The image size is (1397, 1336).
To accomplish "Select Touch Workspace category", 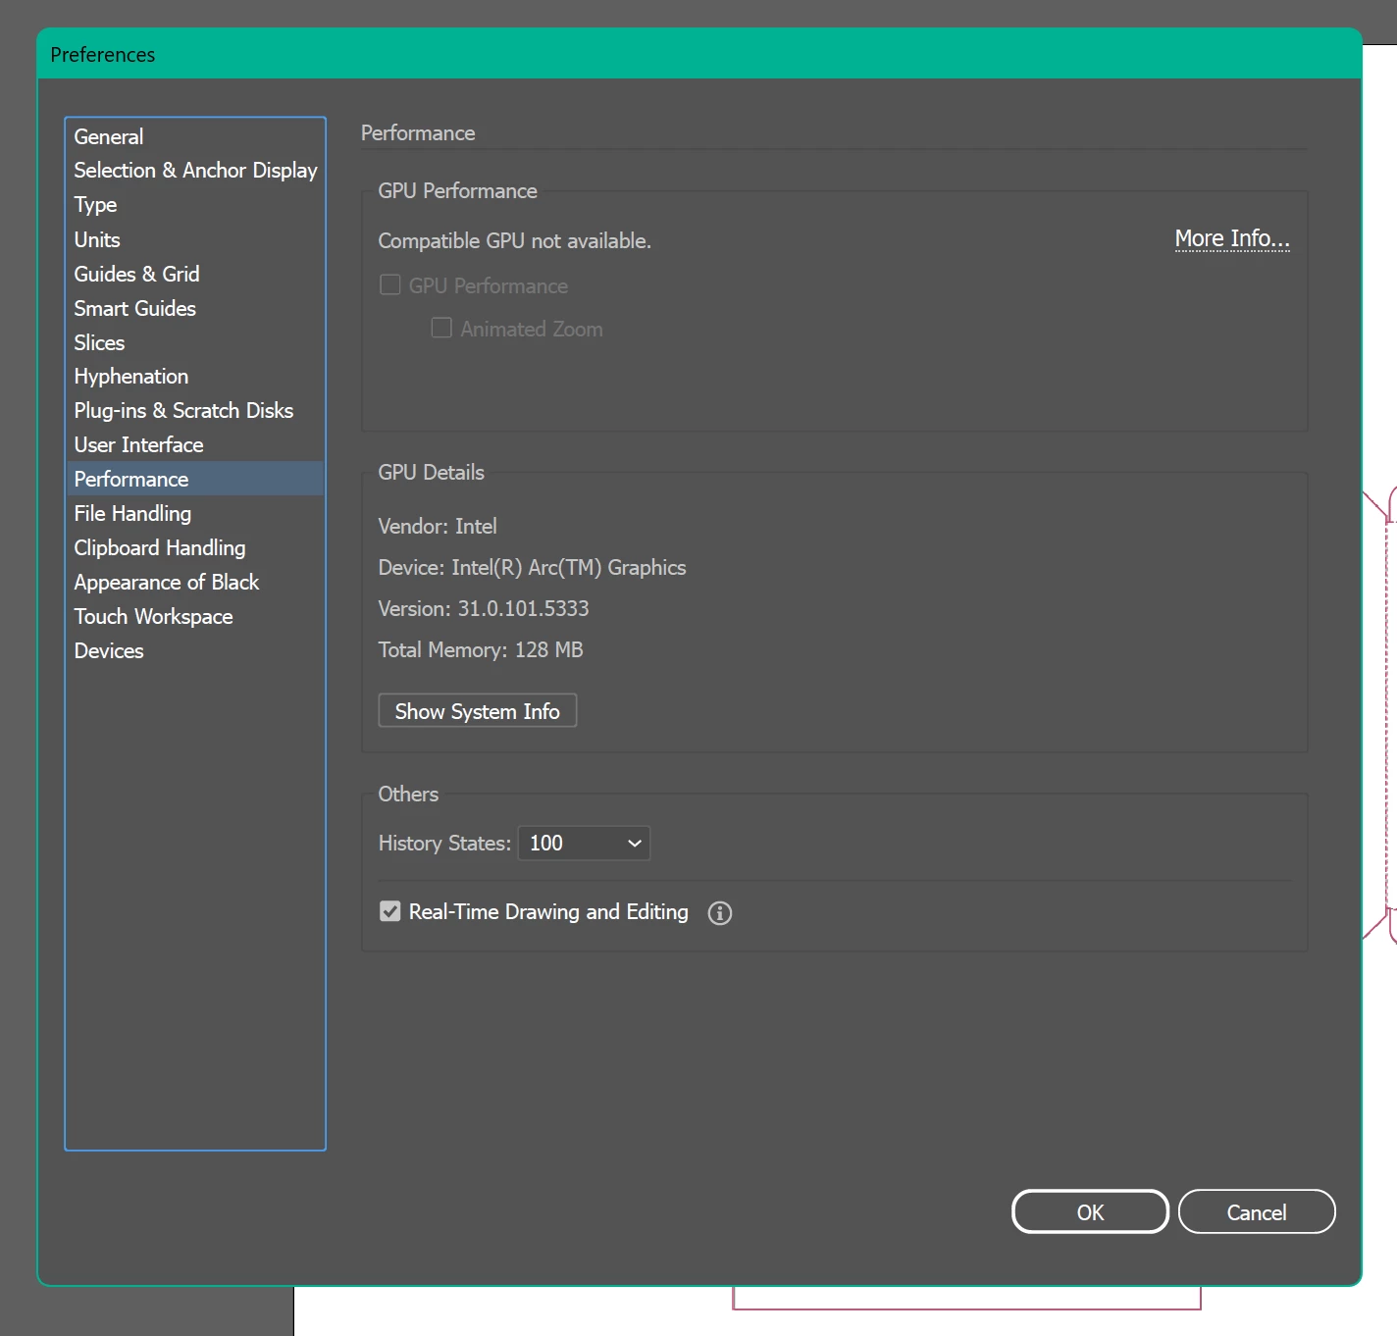I will [194, 616].
